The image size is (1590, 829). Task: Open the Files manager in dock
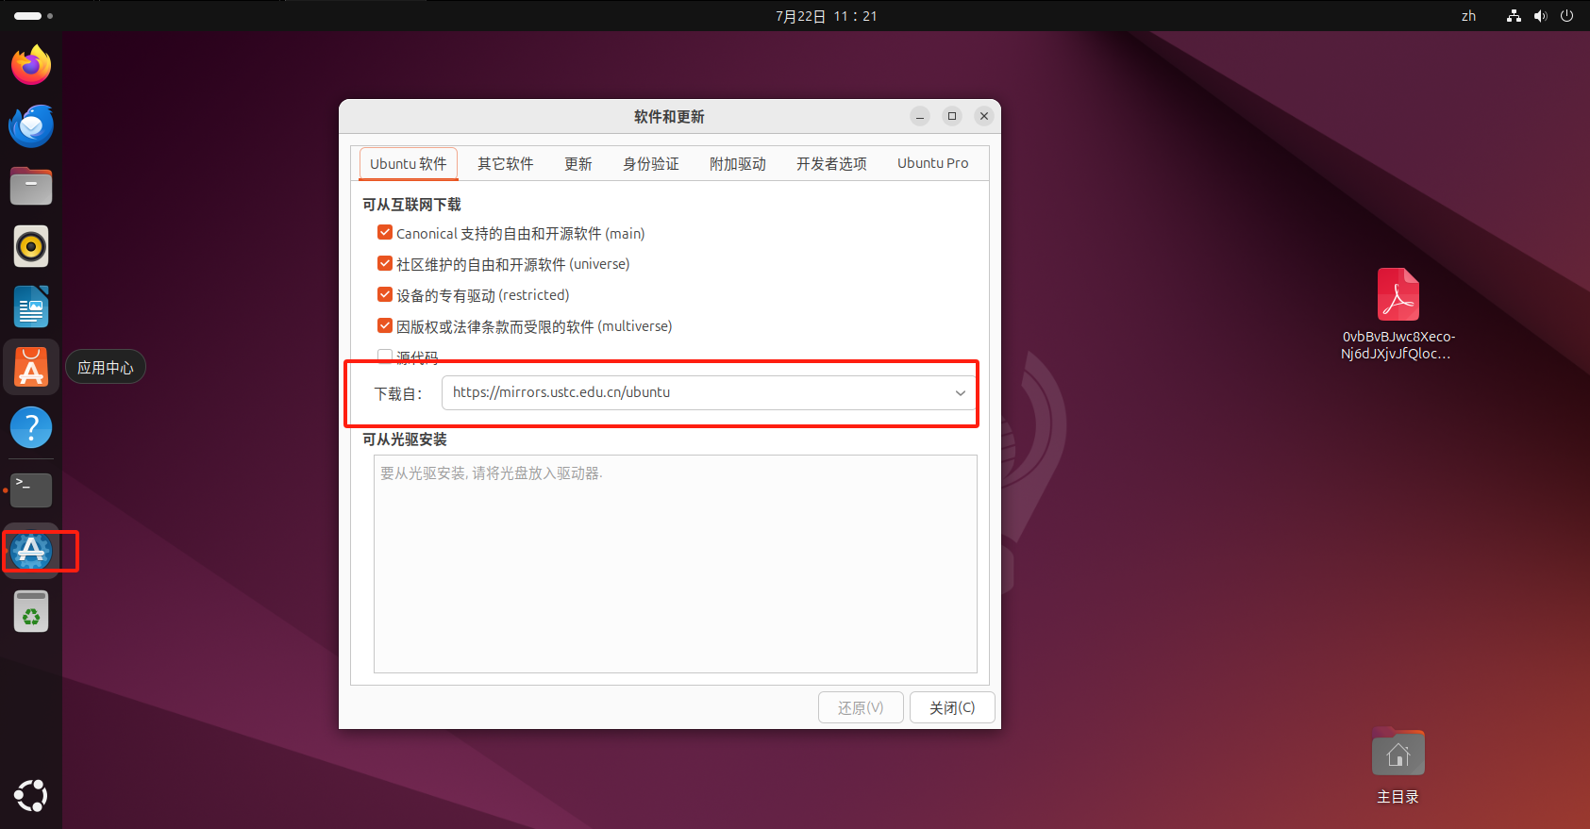click(x=31, y=186)
